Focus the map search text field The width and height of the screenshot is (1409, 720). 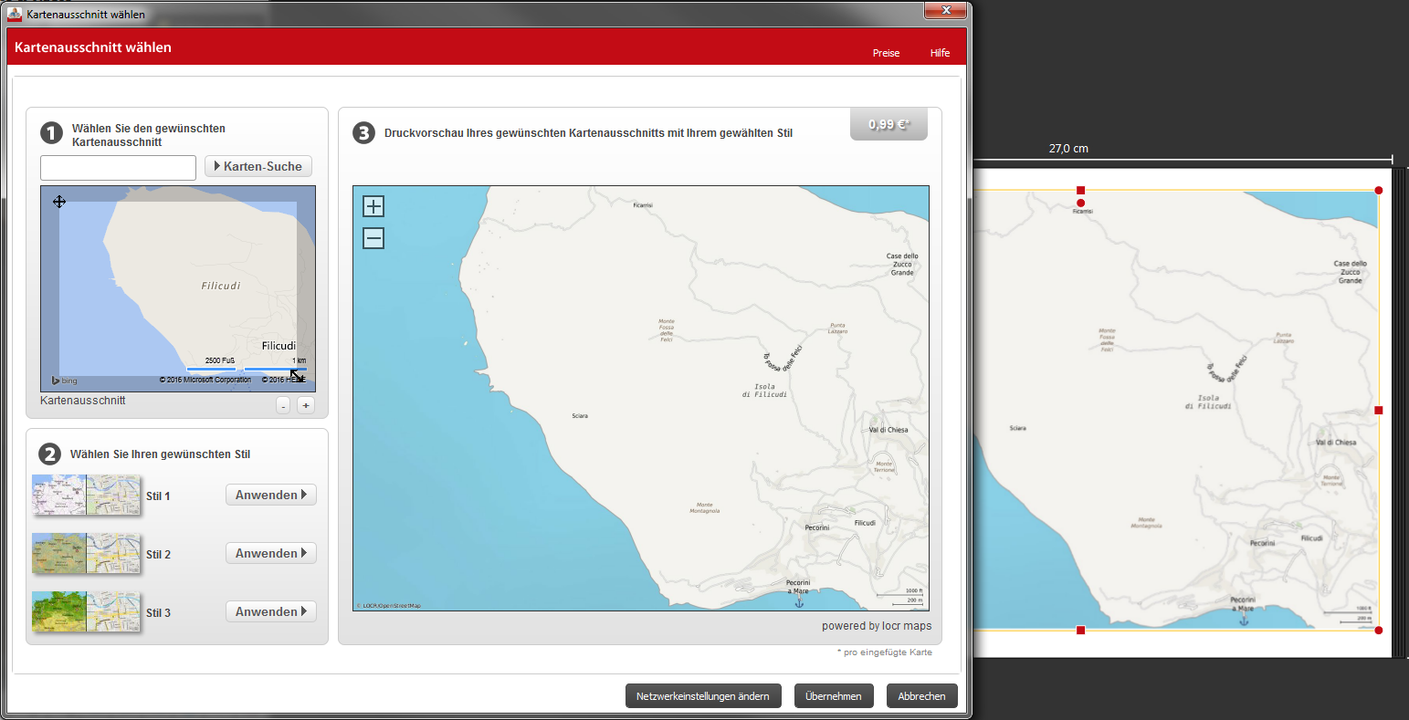[119, 168]
